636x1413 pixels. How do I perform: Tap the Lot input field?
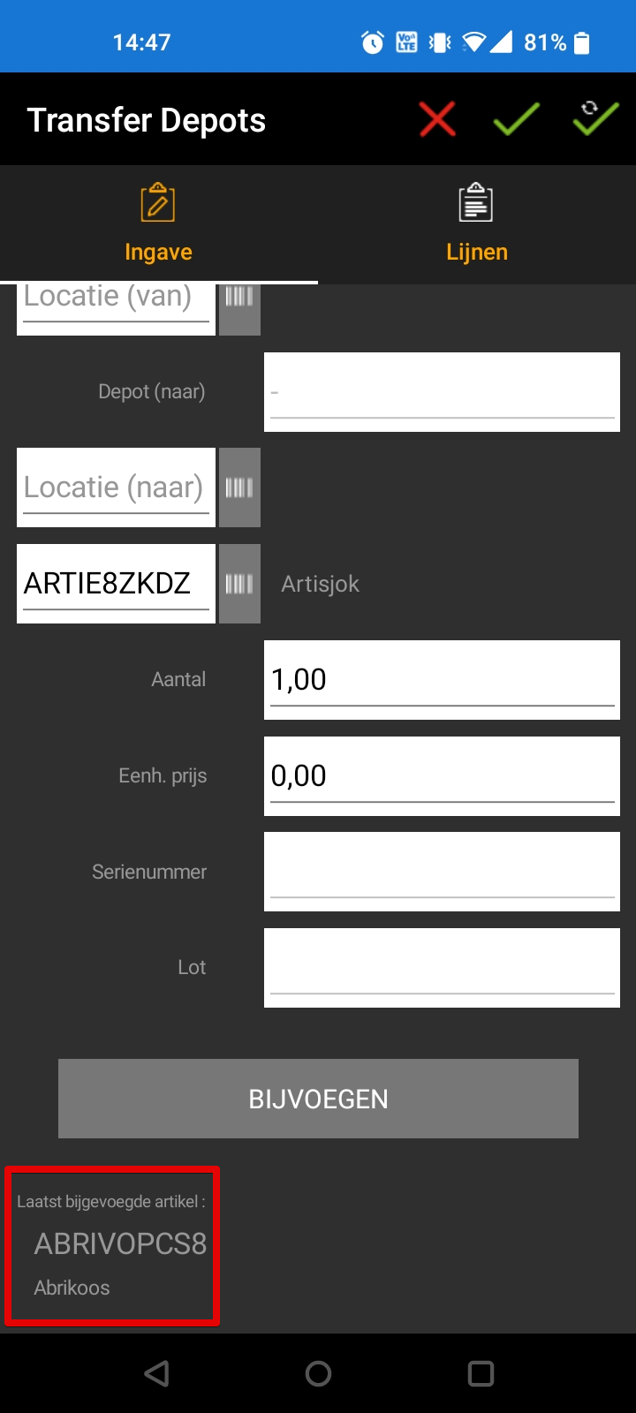tap(442, 968)
